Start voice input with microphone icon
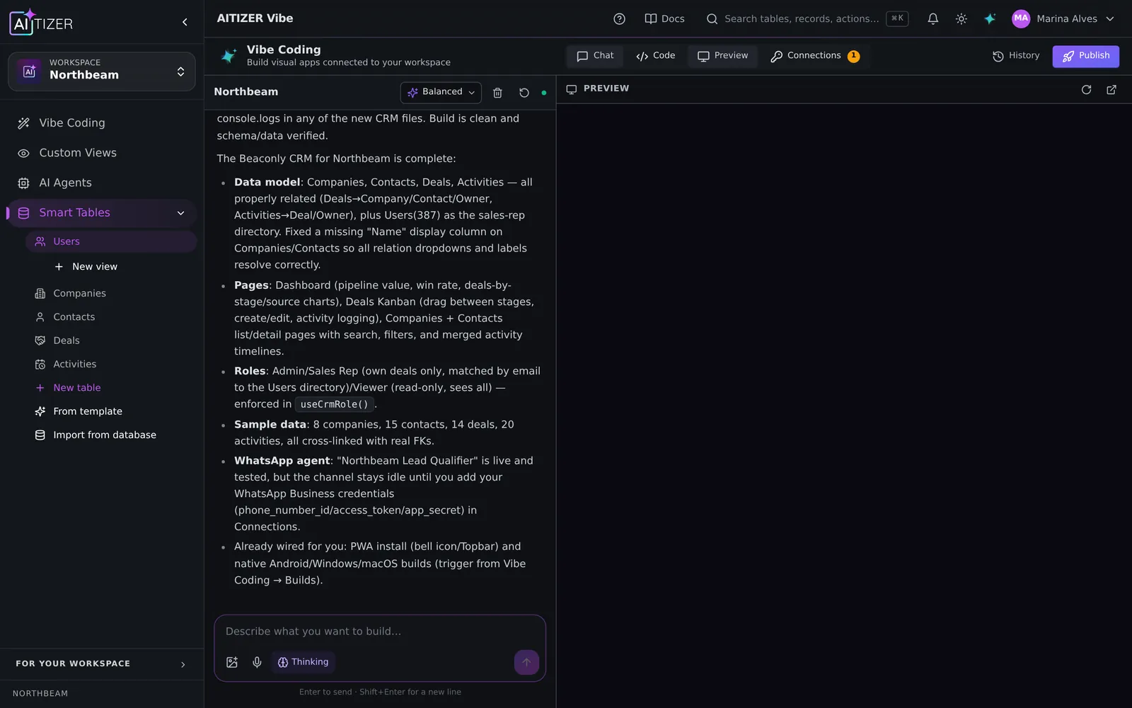Viewport: 1132px width, 708px height. 257,662
